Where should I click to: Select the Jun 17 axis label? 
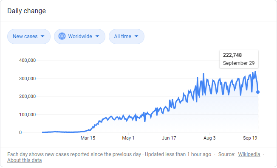click(x=169, y=138)
